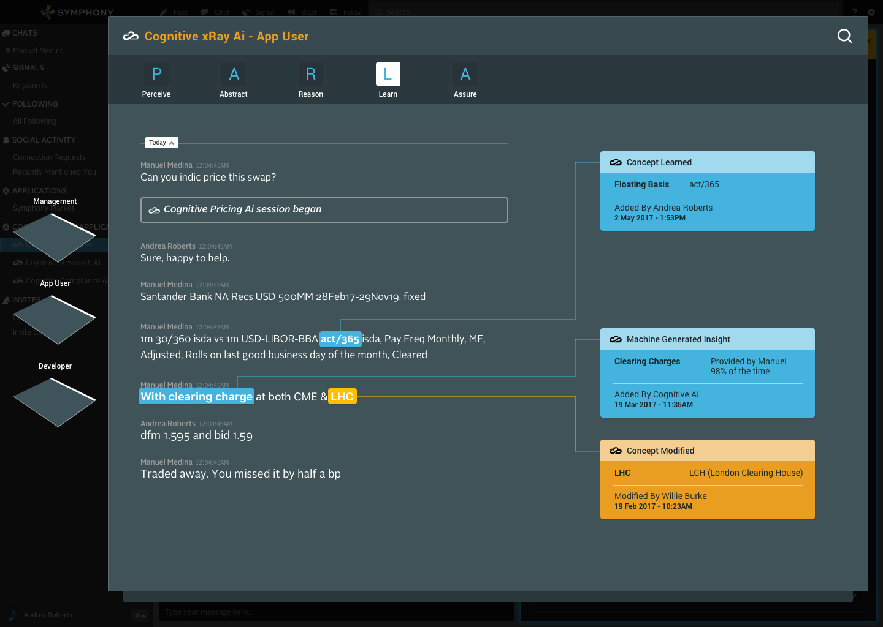Open the Symphony settings gear icon
This screenshot has width=883, height=627.
[x=871, y=12]
